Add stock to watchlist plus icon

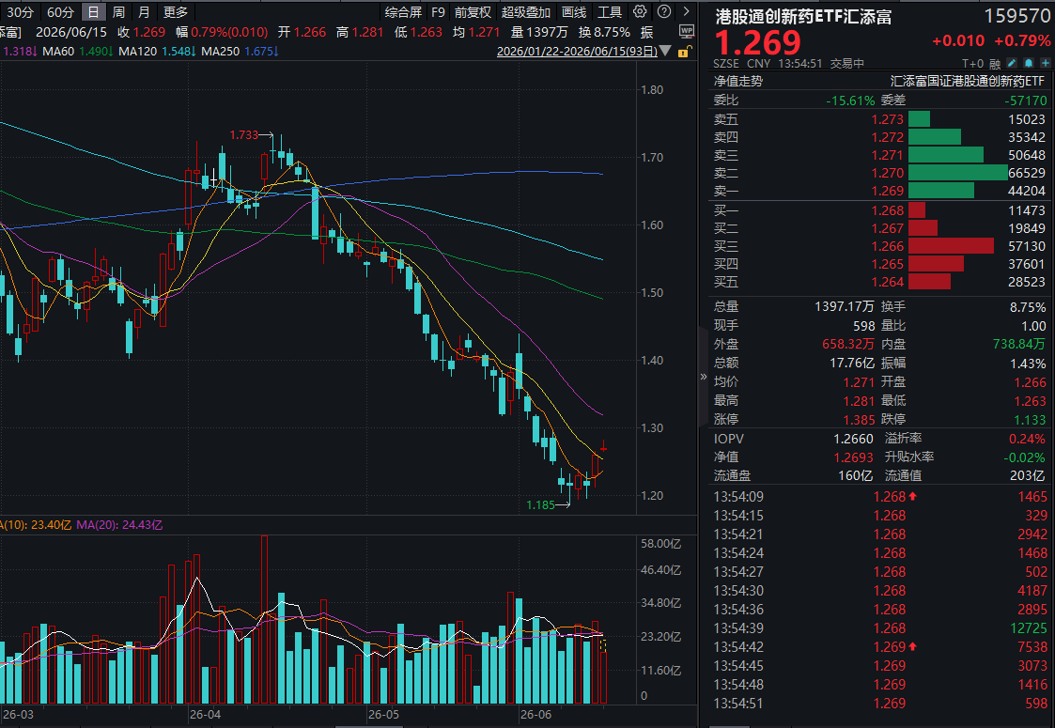coord(1045,63)
